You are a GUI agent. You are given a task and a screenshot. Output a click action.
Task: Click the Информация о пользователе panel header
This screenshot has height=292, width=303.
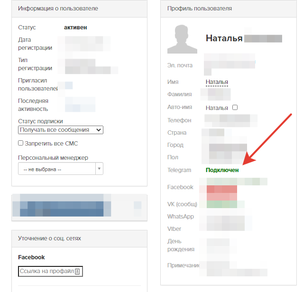tap(79, 9)
